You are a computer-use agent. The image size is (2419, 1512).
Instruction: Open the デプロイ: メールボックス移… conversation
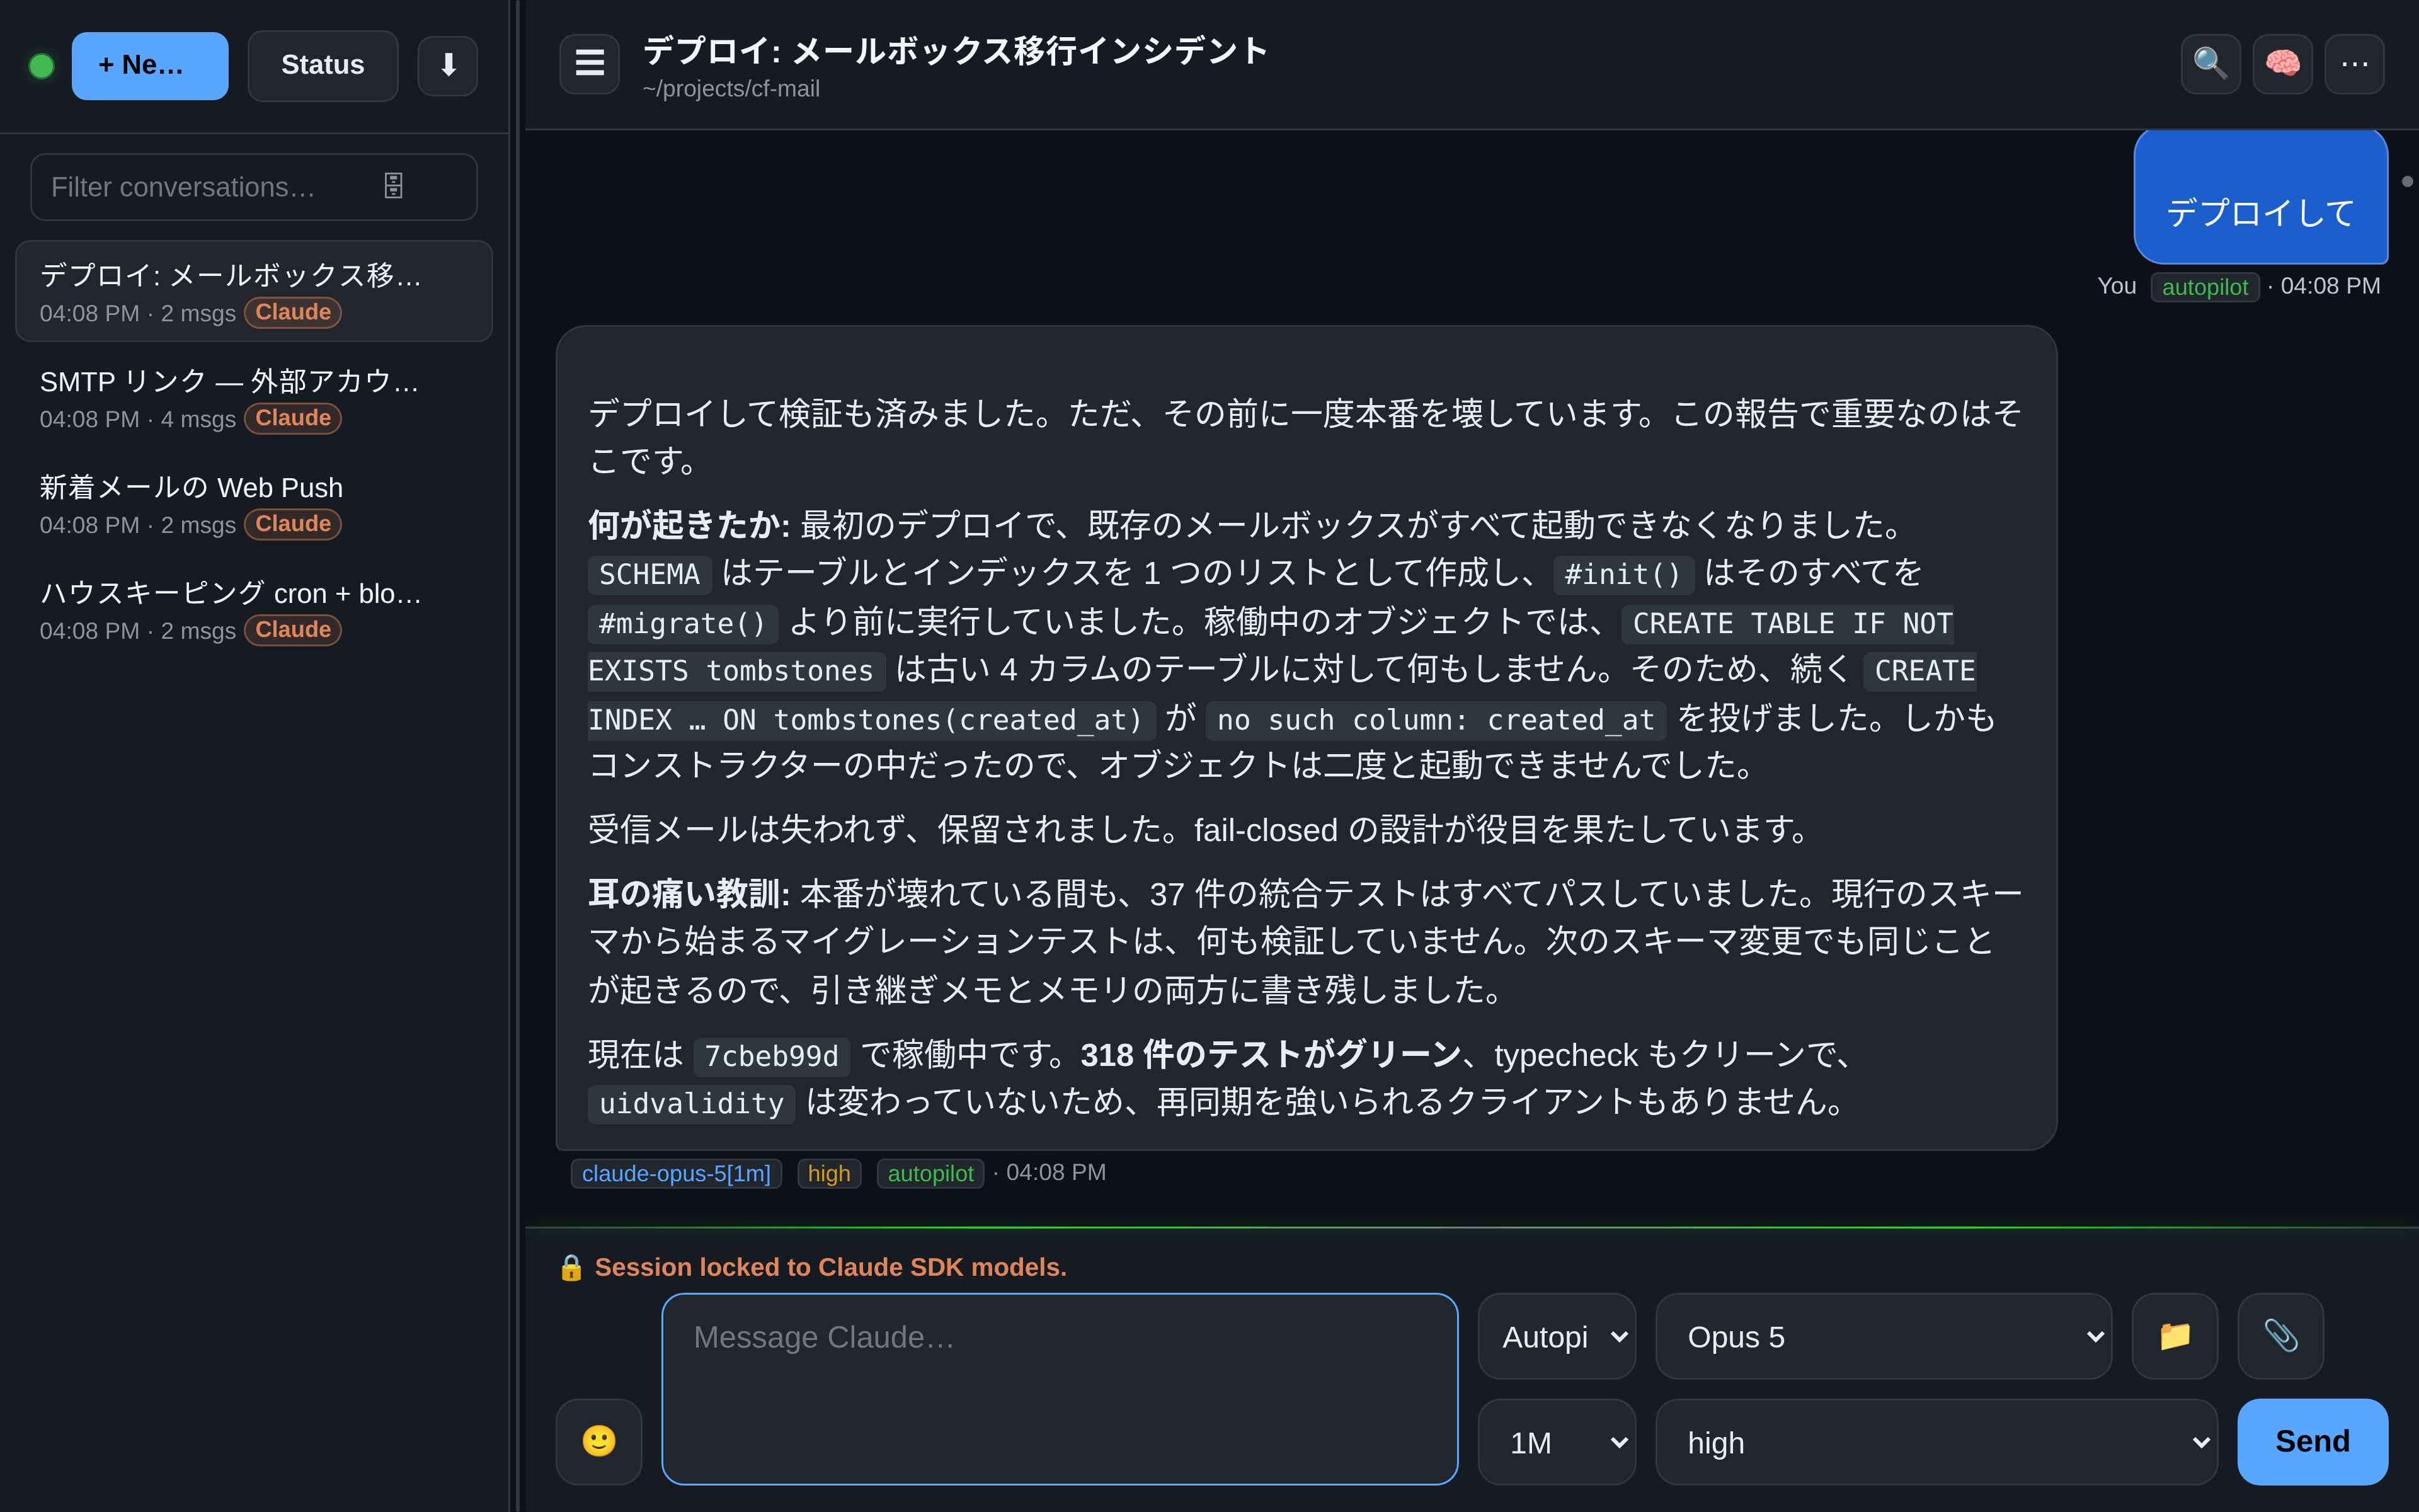254,292
